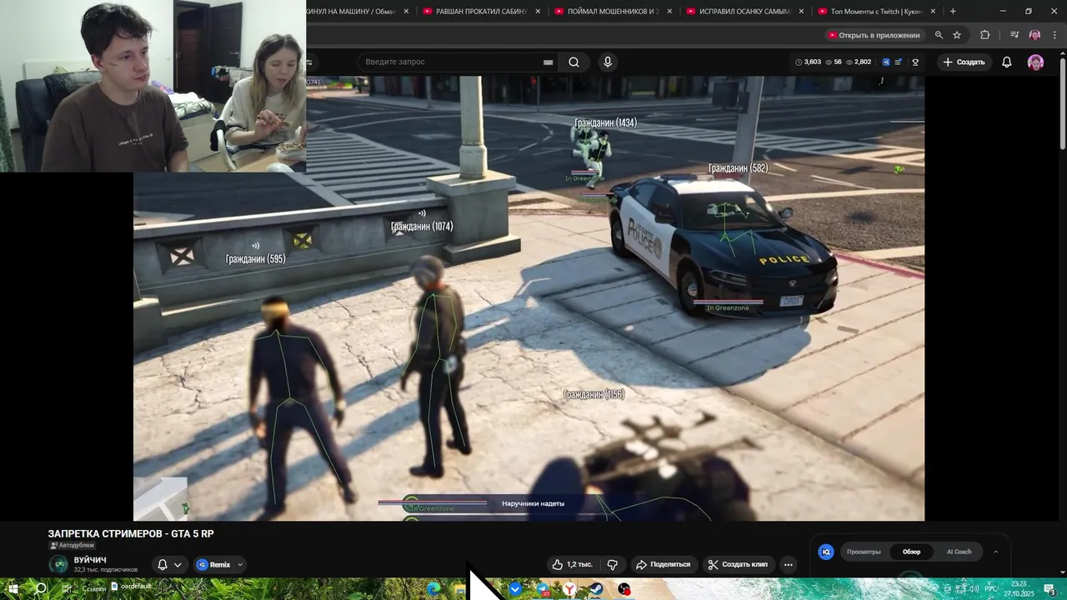The image size is (1067, 600).
Task: Open more actions three-dot button
Action: click(788, 564)
